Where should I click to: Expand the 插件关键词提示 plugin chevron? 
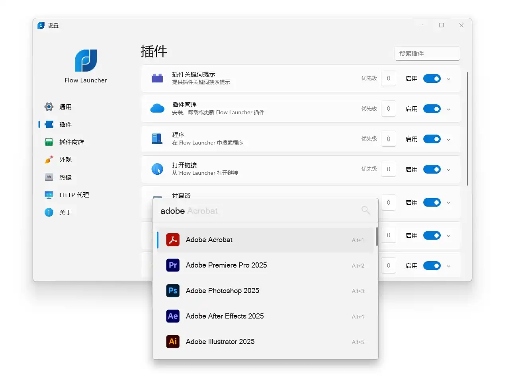point(449,79)
